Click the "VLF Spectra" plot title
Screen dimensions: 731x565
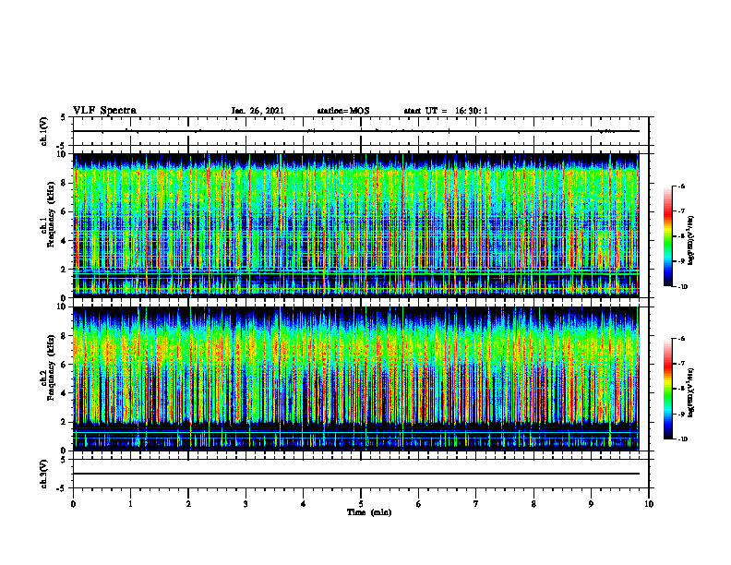tap(105, 111)
